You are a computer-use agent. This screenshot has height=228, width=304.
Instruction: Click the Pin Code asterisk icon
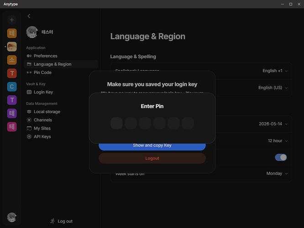pos(29,73)
